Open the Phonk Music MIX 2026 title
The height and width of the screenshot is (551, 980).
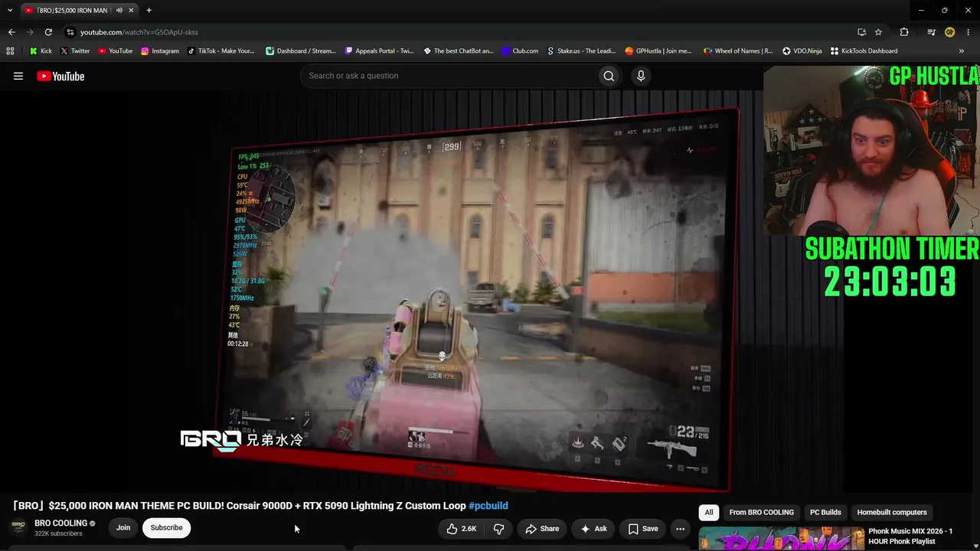coord(910,536)
